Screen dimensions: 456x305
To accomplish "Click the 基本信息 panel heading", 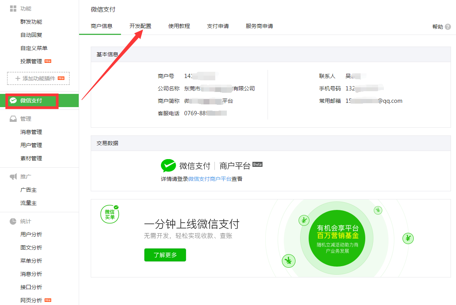I will tap(107, 54).
